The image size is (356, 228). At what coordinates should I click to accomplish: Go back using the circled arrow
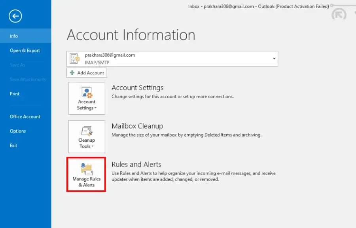15,16
